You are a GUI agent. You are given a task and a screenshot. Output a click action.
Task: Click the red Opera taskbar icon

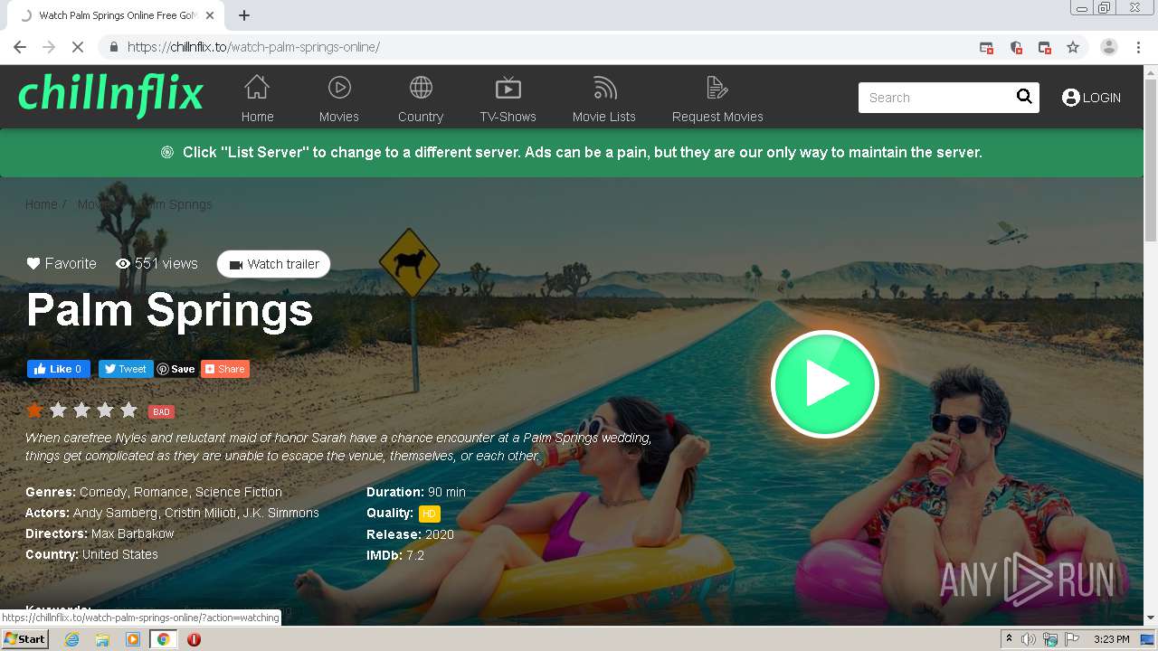(194, 639)
